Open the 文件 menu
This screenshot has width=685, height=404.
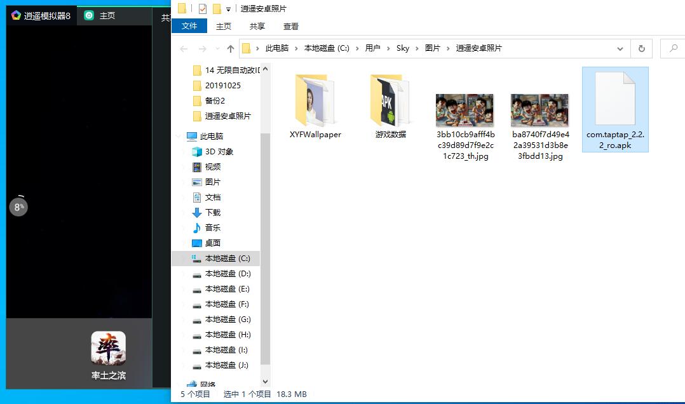point(189,26)
